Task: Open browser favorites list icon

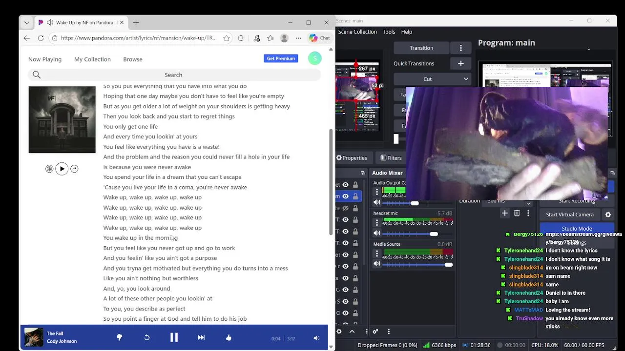Action: click(271, 38)
